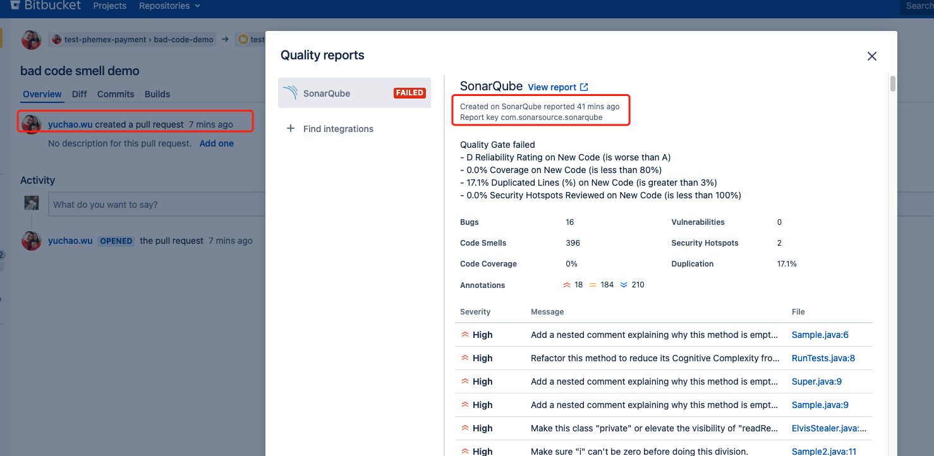Select SonarQube report in sidebar
Image resolution: width=934 pixels, height=456 pixels.
(355, 93)
